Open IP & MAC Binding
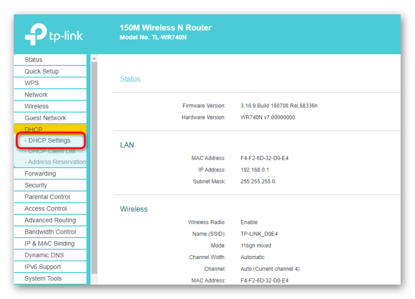415x299 pixels. pyautogui.click(x=50, y=243)
